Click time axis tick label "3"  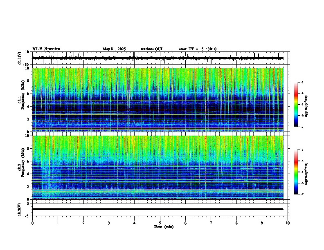tap(109, 223)
